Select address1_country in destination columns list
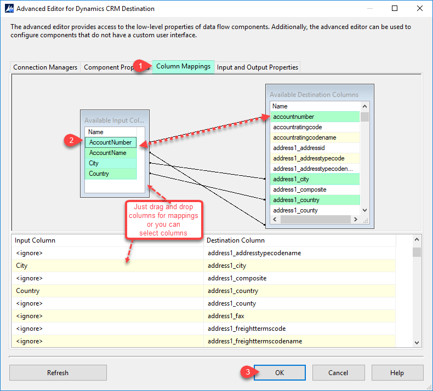This screenshot has width=433, height=391. 315,200
